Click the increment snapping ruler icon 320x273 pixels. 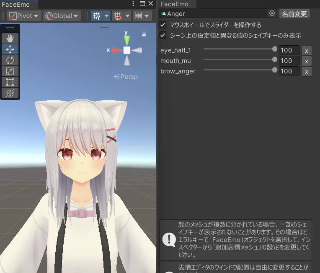tap(138, 16)
